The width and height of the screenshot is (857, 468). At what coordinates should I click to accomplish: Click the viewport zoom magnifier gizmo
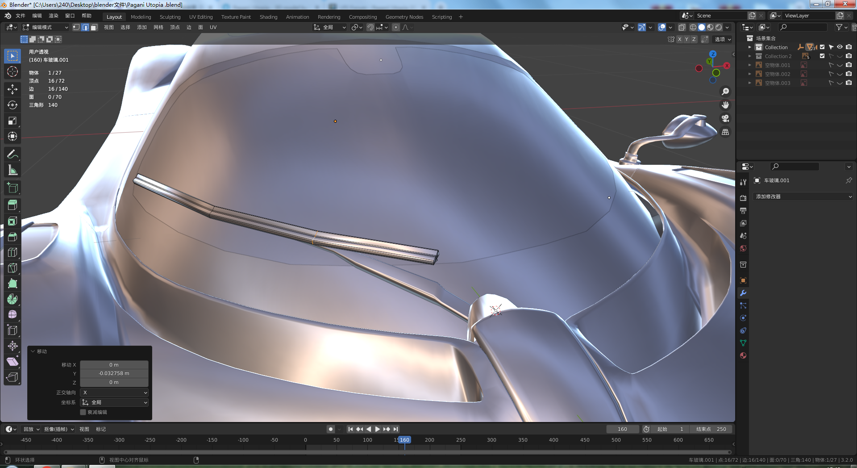tap(725, 92)
